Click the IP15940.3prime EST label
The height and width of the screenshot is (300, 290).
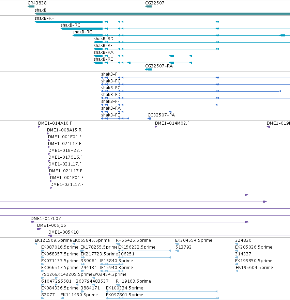tap(117, 268)
